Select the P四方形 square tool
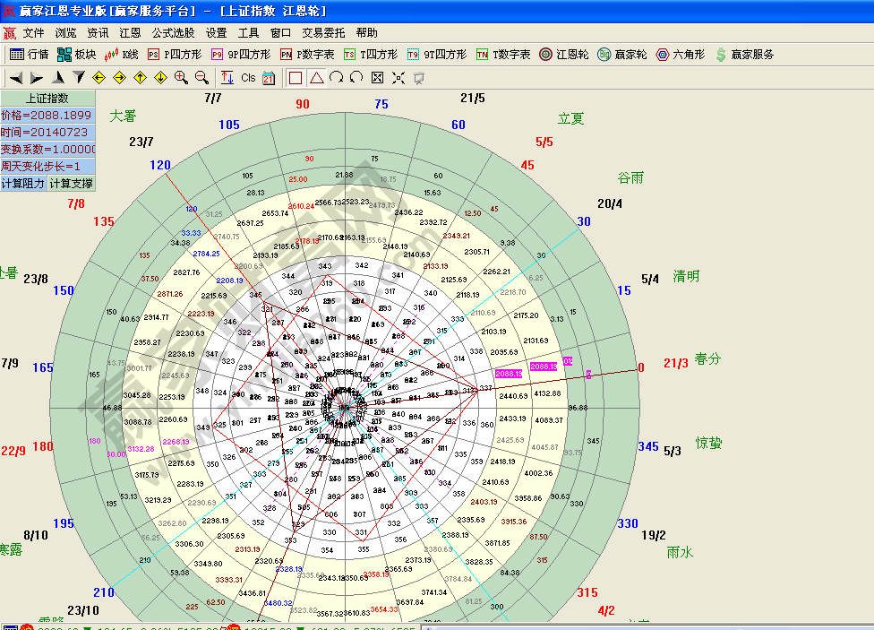The height and width of the screenshot is (630, 874). click(x=175, y=55)
